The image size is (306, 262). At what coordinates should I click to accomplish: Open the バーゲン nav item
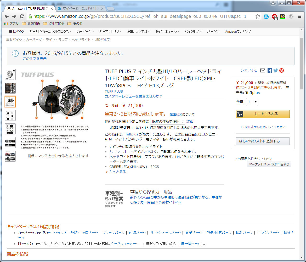click(x=213, y=32)
